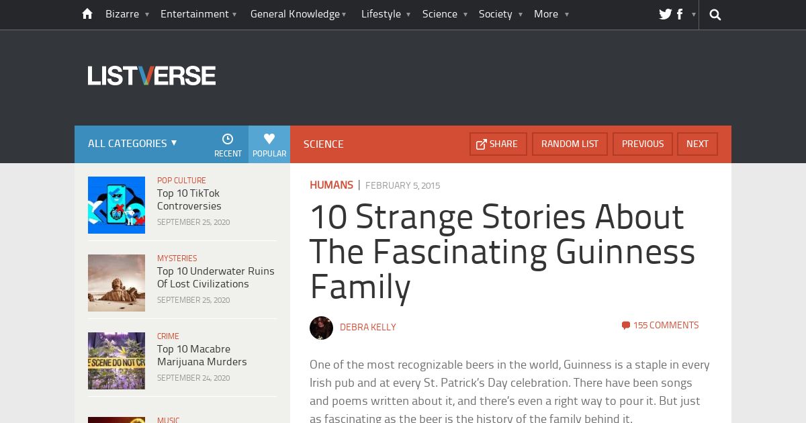Screen dimensions: 806x423
Task: Expand the Society menu arrow
Action: point(520,15)
